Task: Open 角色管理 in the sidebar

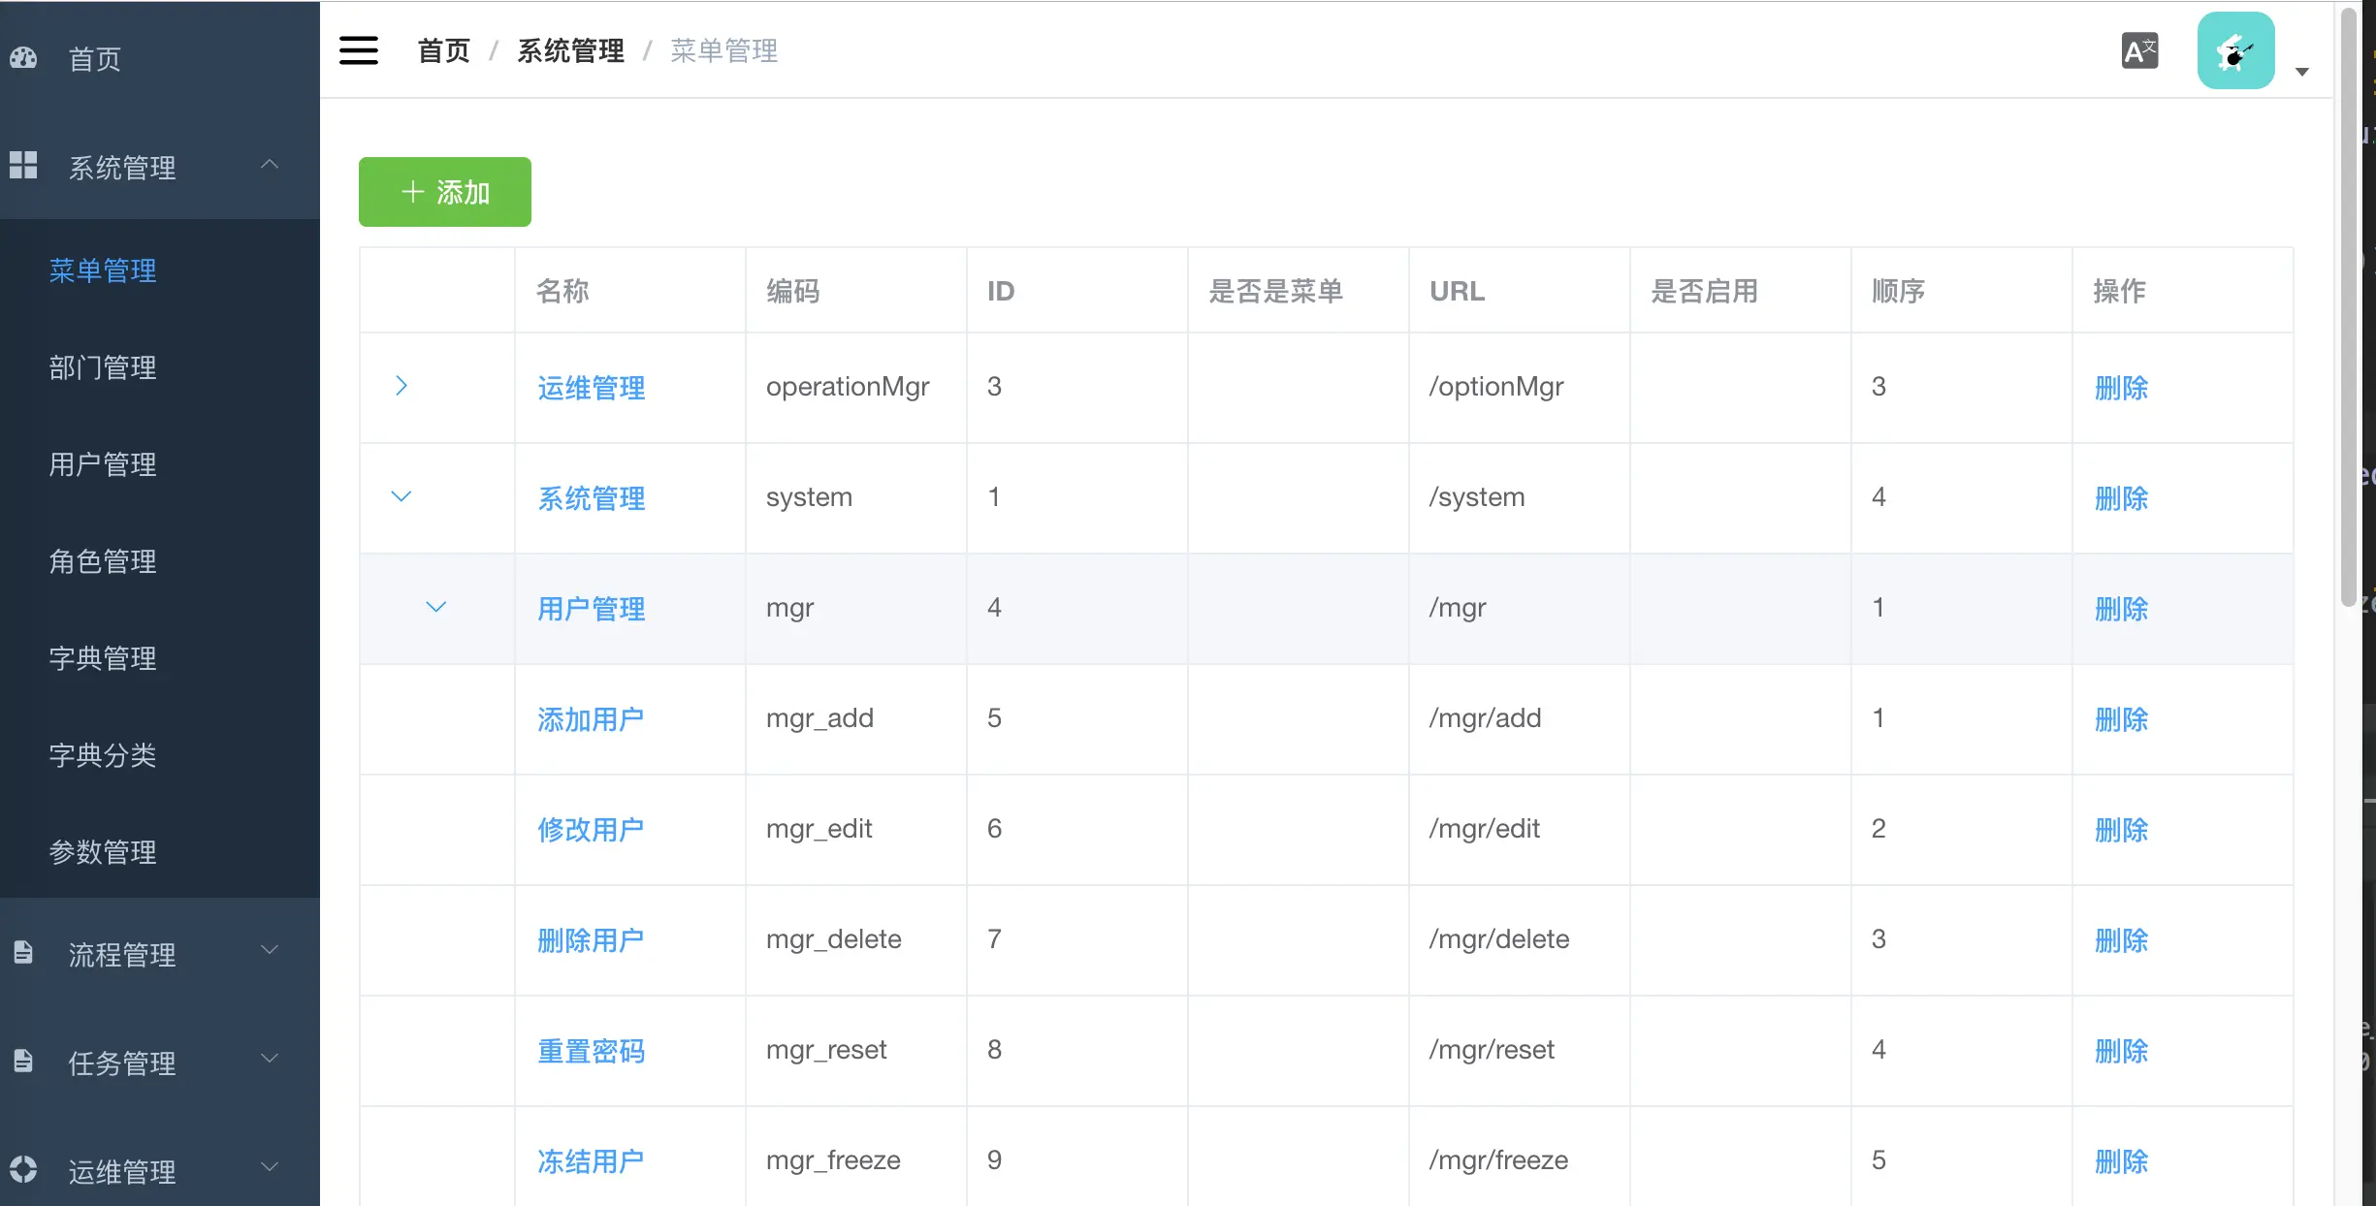Action: [103, 561]
